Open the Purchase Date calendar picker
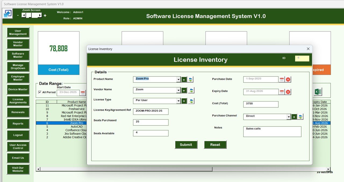The height and width of the screenshot is (182, 344). [x=282, y=79]
